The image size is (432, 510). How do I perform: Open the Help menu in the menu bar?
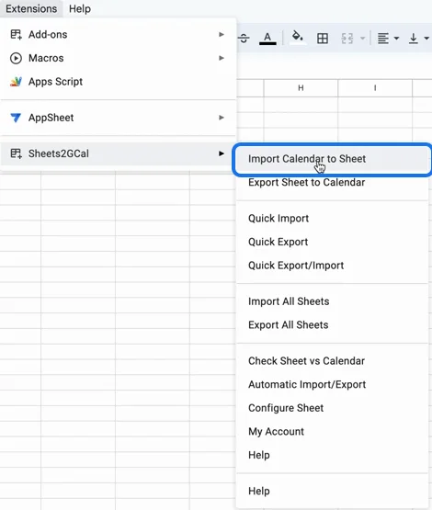point(80,8)
